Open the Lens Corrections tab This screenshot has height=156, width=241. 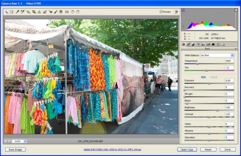pyautogui.click(x=208, y=44)
